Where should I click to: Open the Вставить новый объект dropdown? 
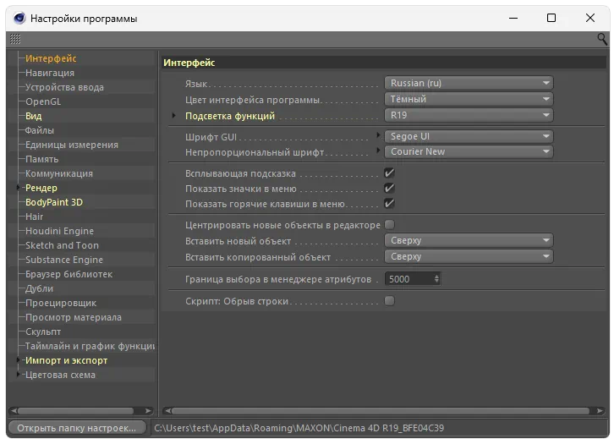(x=469, y=240)
